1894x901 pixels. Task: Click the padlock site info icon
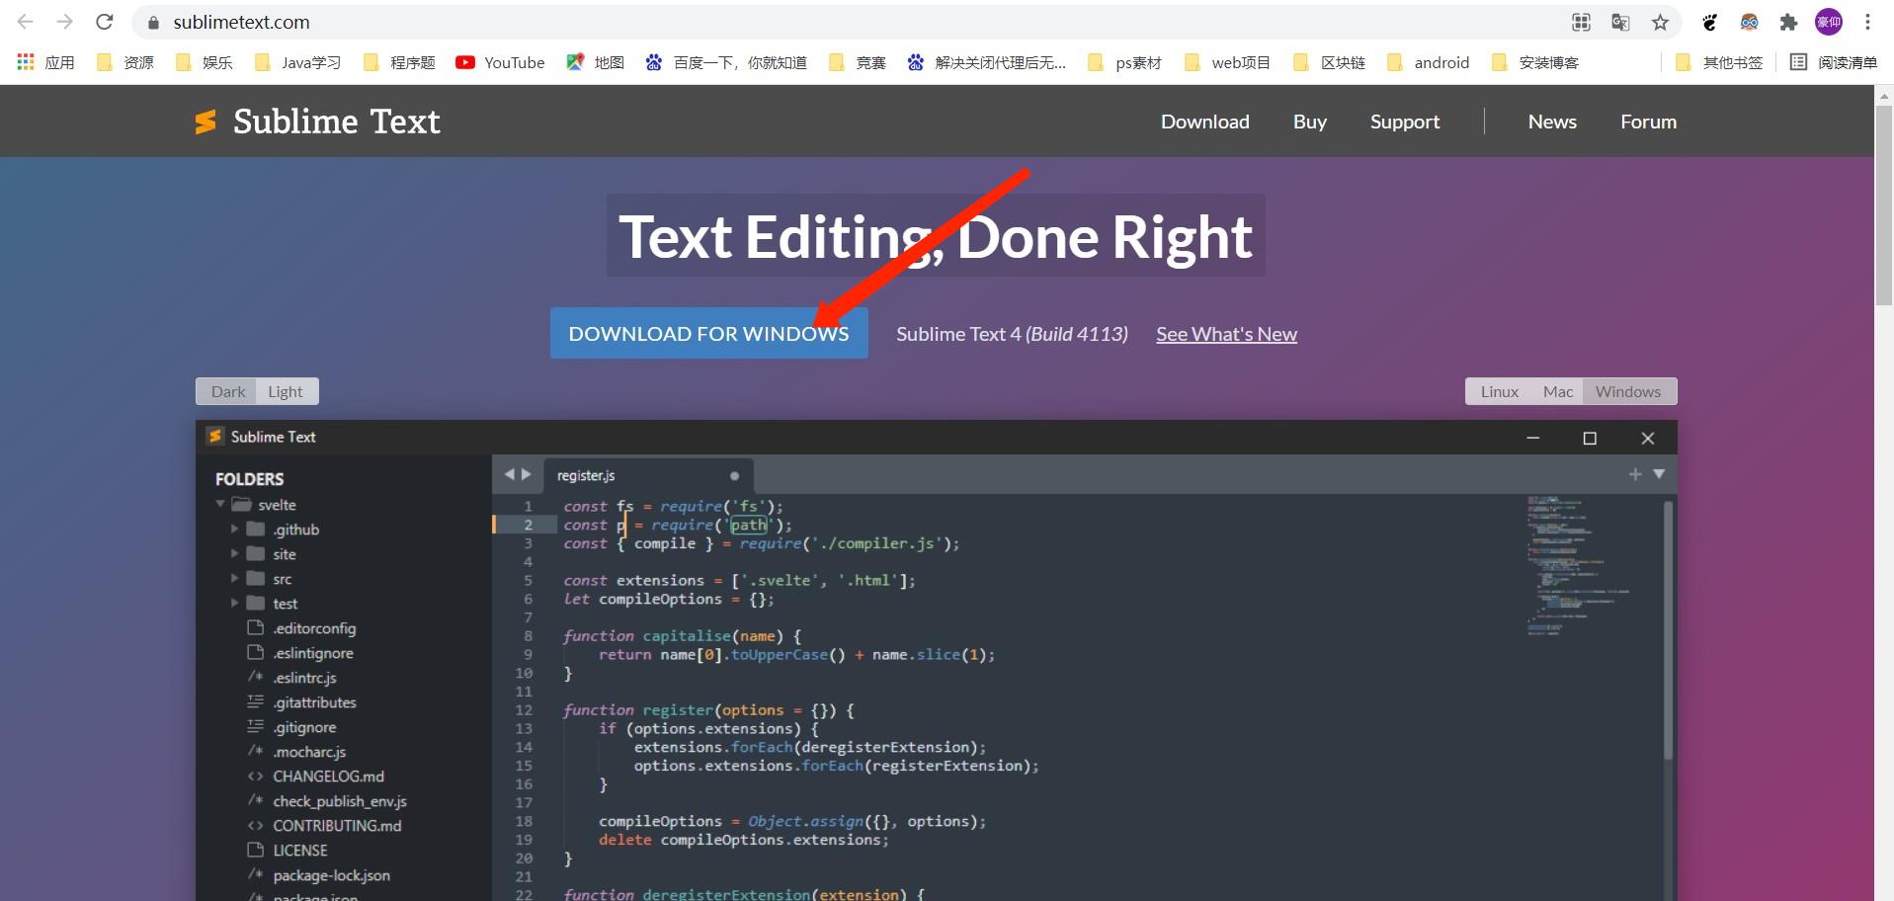coord(153,22)
